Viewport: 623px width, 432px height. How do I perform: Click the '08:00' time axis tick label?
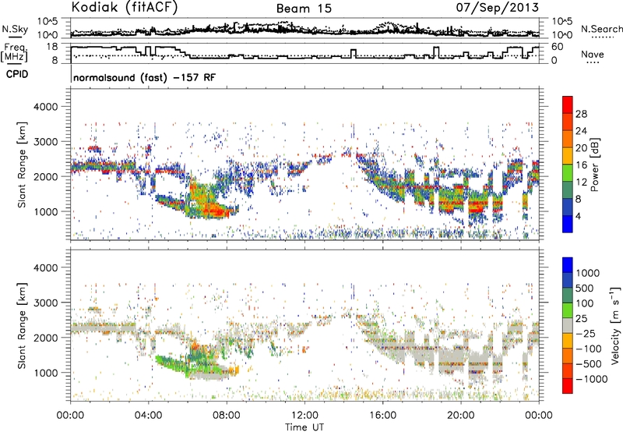click(x=227, y=416)
